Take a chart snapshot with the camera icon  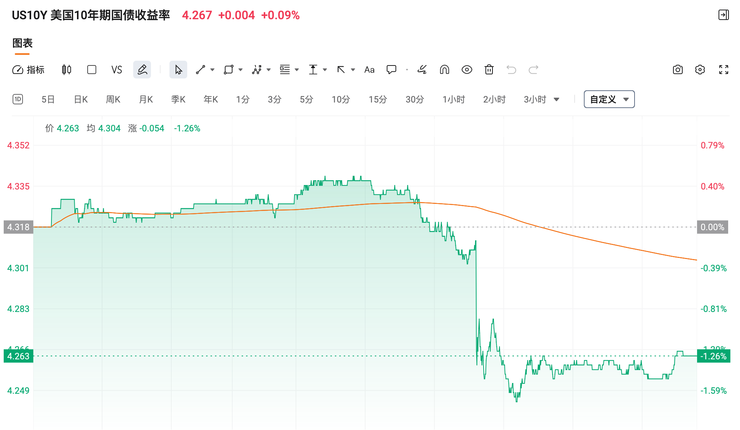[x=677, y=70]
